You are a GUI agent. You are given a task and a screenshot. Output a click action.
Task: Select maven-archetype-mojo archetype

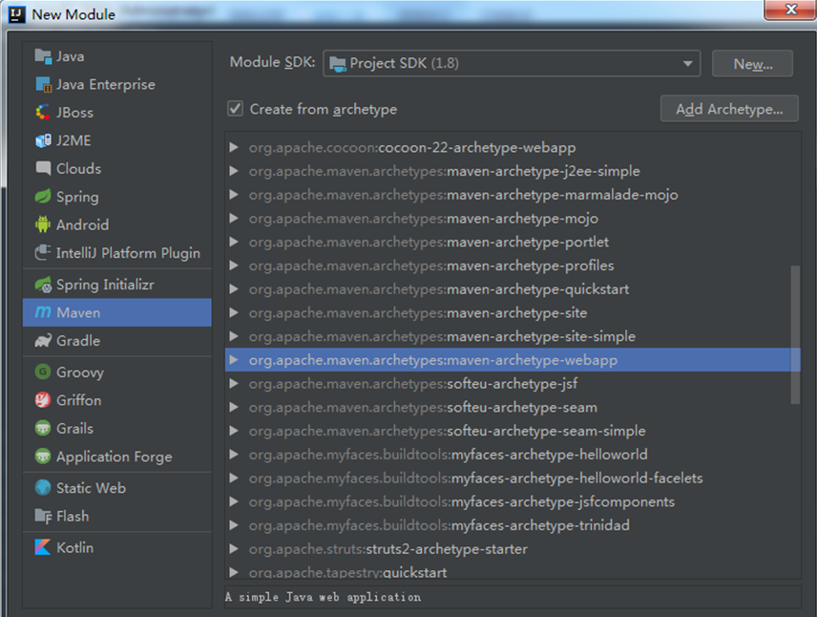(x=513, y=218)
